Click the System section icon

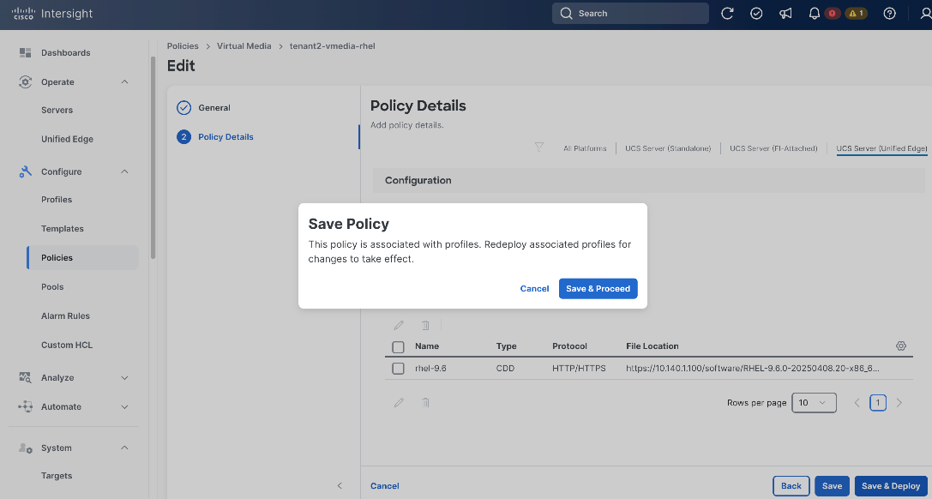(25, 448)
